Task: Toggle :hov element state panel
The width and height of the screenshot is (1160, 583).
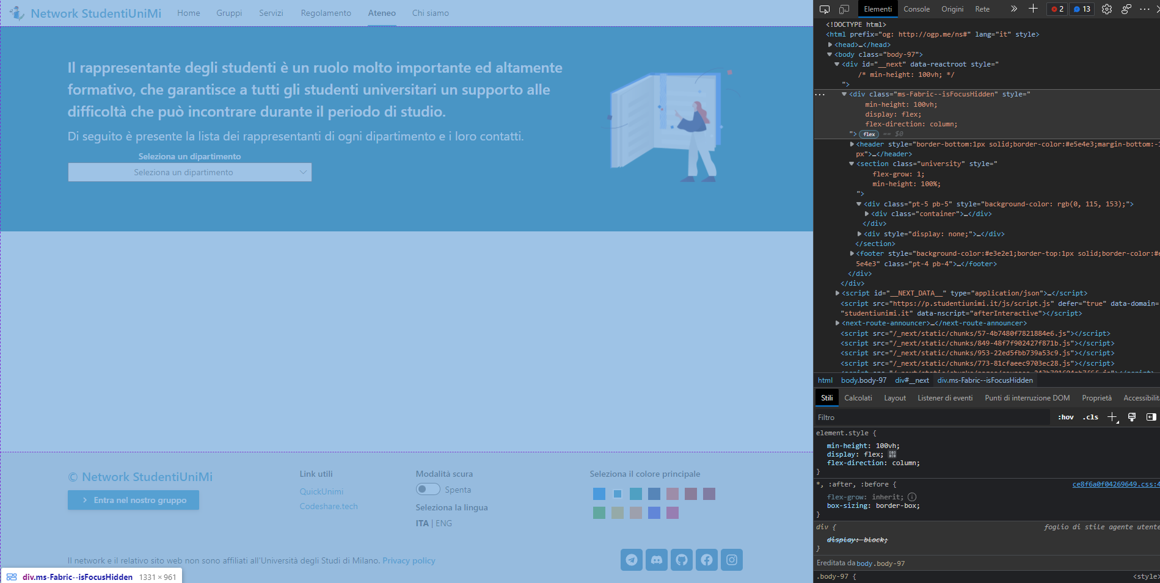Action: 1066,418
